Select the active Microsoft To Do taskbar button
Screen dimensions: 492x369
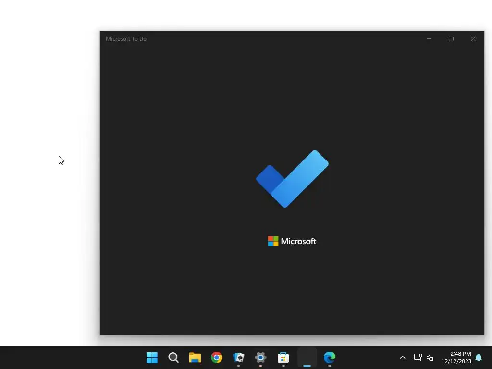[307, 357]
